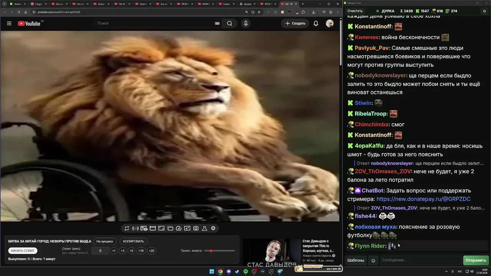
Task: Click the loop icon in player toolbar
Action: pos(127,228)
